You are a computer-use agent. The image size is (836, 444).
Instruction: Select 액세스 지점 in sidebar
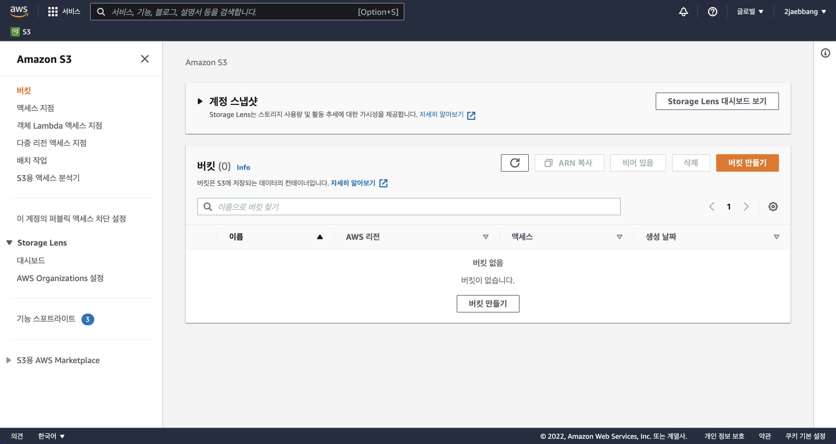[x=35, y=108]
